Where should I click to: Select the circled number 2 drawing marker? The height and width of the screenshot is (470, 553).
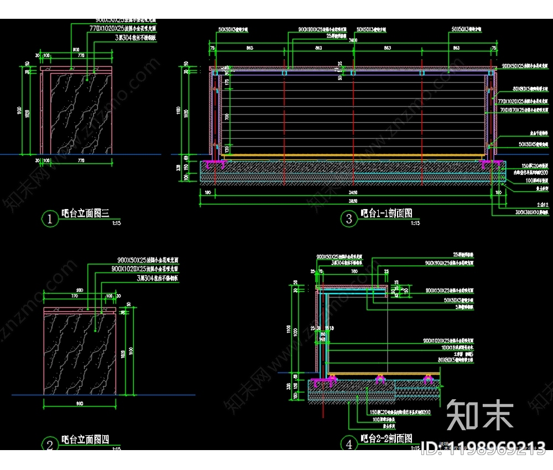50,444
